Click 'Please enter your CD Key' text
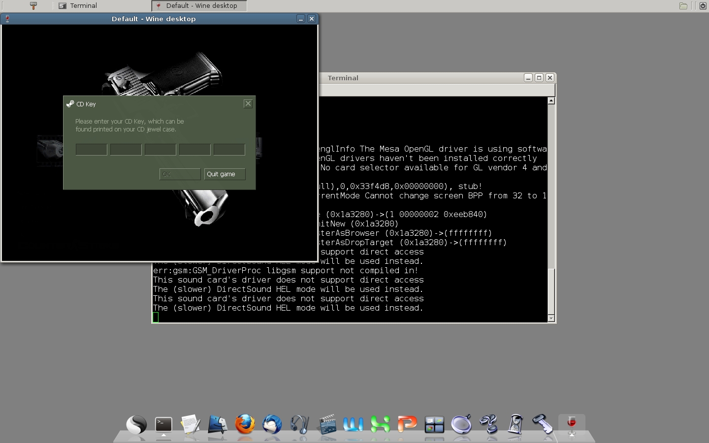Image resolution: width=709 pixels, height=443 pixels. [129, 125]
